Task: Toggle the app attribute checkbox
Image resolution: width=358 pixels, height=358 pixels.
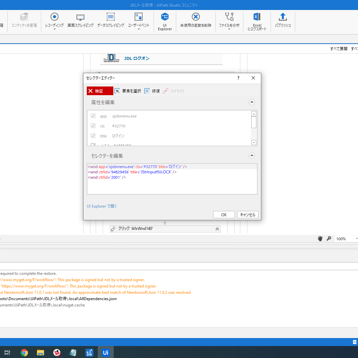Action: coord(93,116)
